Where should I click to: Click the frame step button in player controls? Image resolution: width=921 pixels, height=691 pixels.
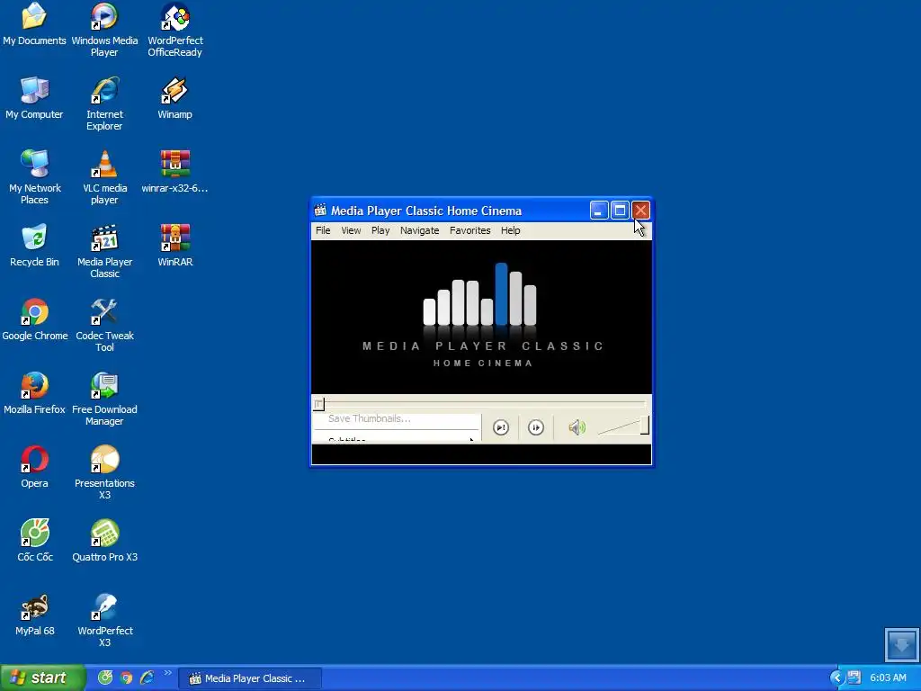(500, 427)
